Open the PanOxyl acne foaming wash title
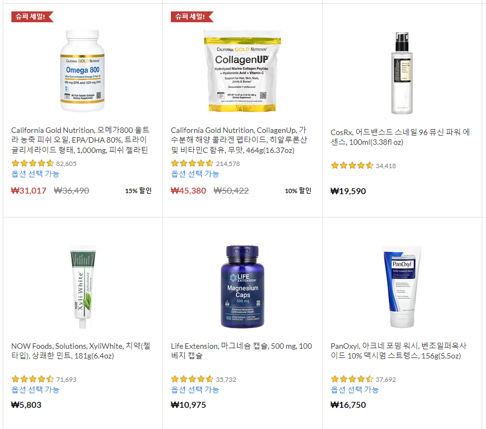This screenshot has height=429, width=486. (x=399, y=351)
